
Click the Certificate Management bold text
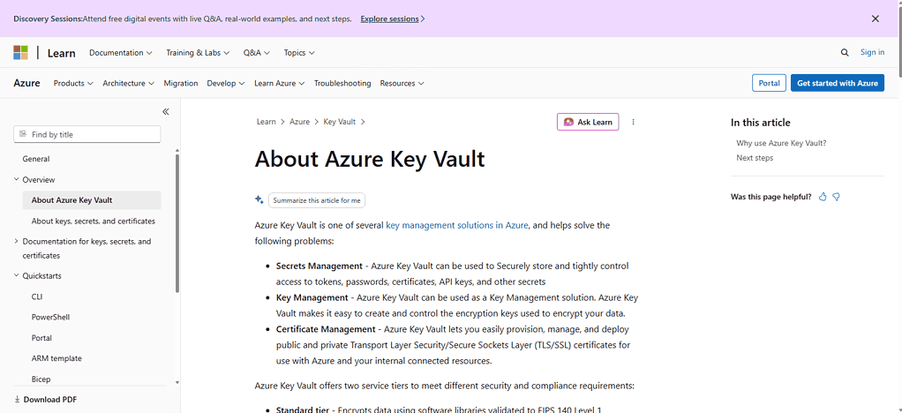coord(326,329)
